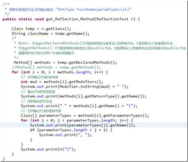The image size is (188, 162).
Task: Click the 'int mod = methods[i].getModifiers();' line
Action: (62, 82)
